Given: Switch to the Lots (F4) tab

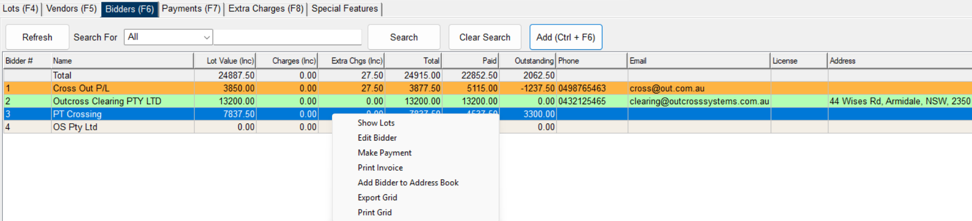Looking at the screenshot, I should pos(21,9).
